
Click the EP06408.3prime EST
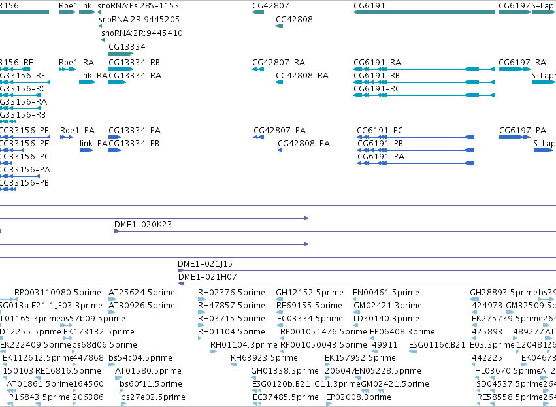pyautogui.click(x=372, y=338)
